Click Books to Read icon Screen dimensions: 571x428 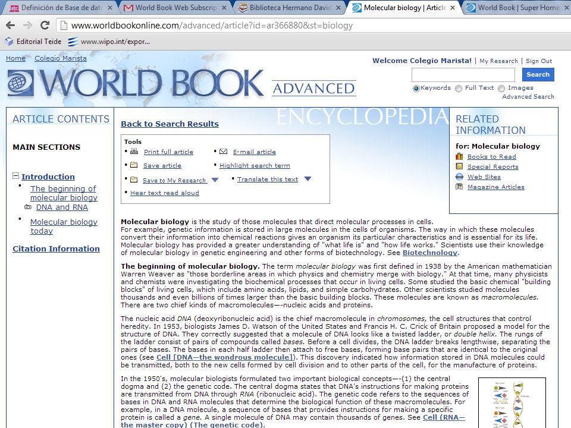460,156
